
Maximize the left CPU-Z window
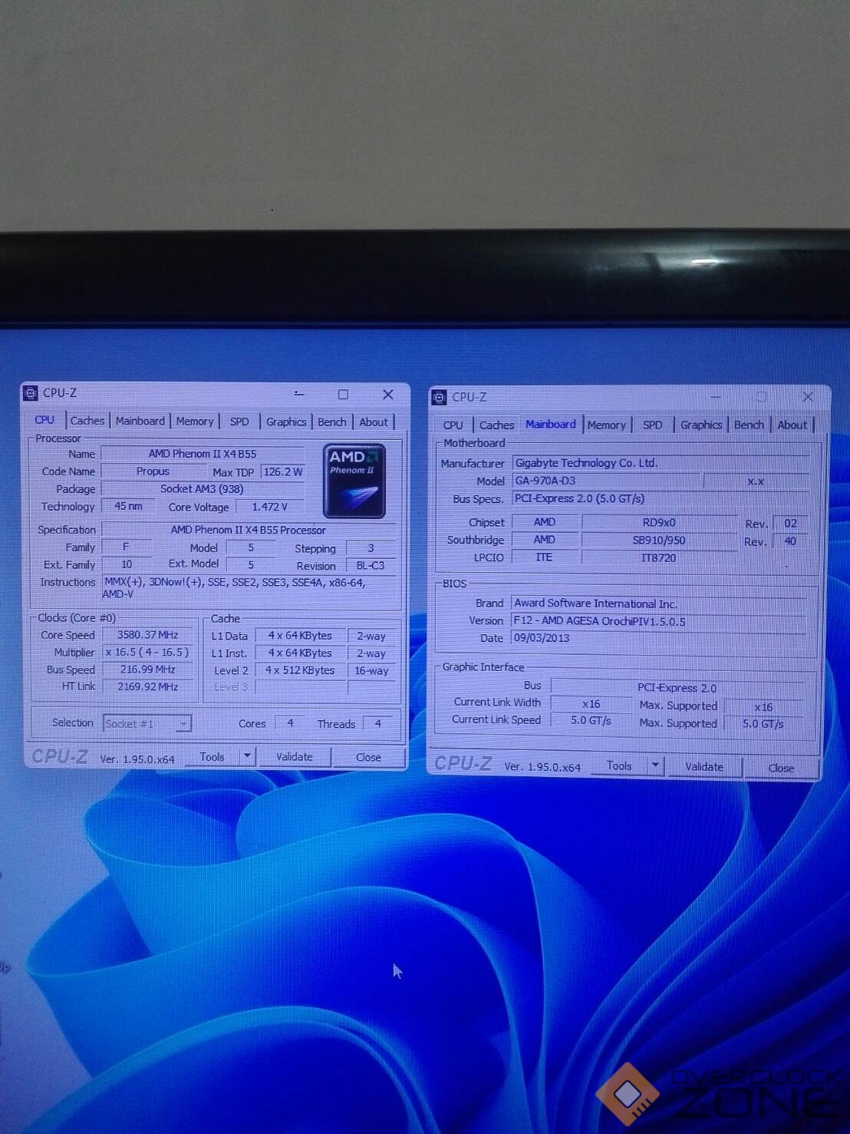click(343, 395)
